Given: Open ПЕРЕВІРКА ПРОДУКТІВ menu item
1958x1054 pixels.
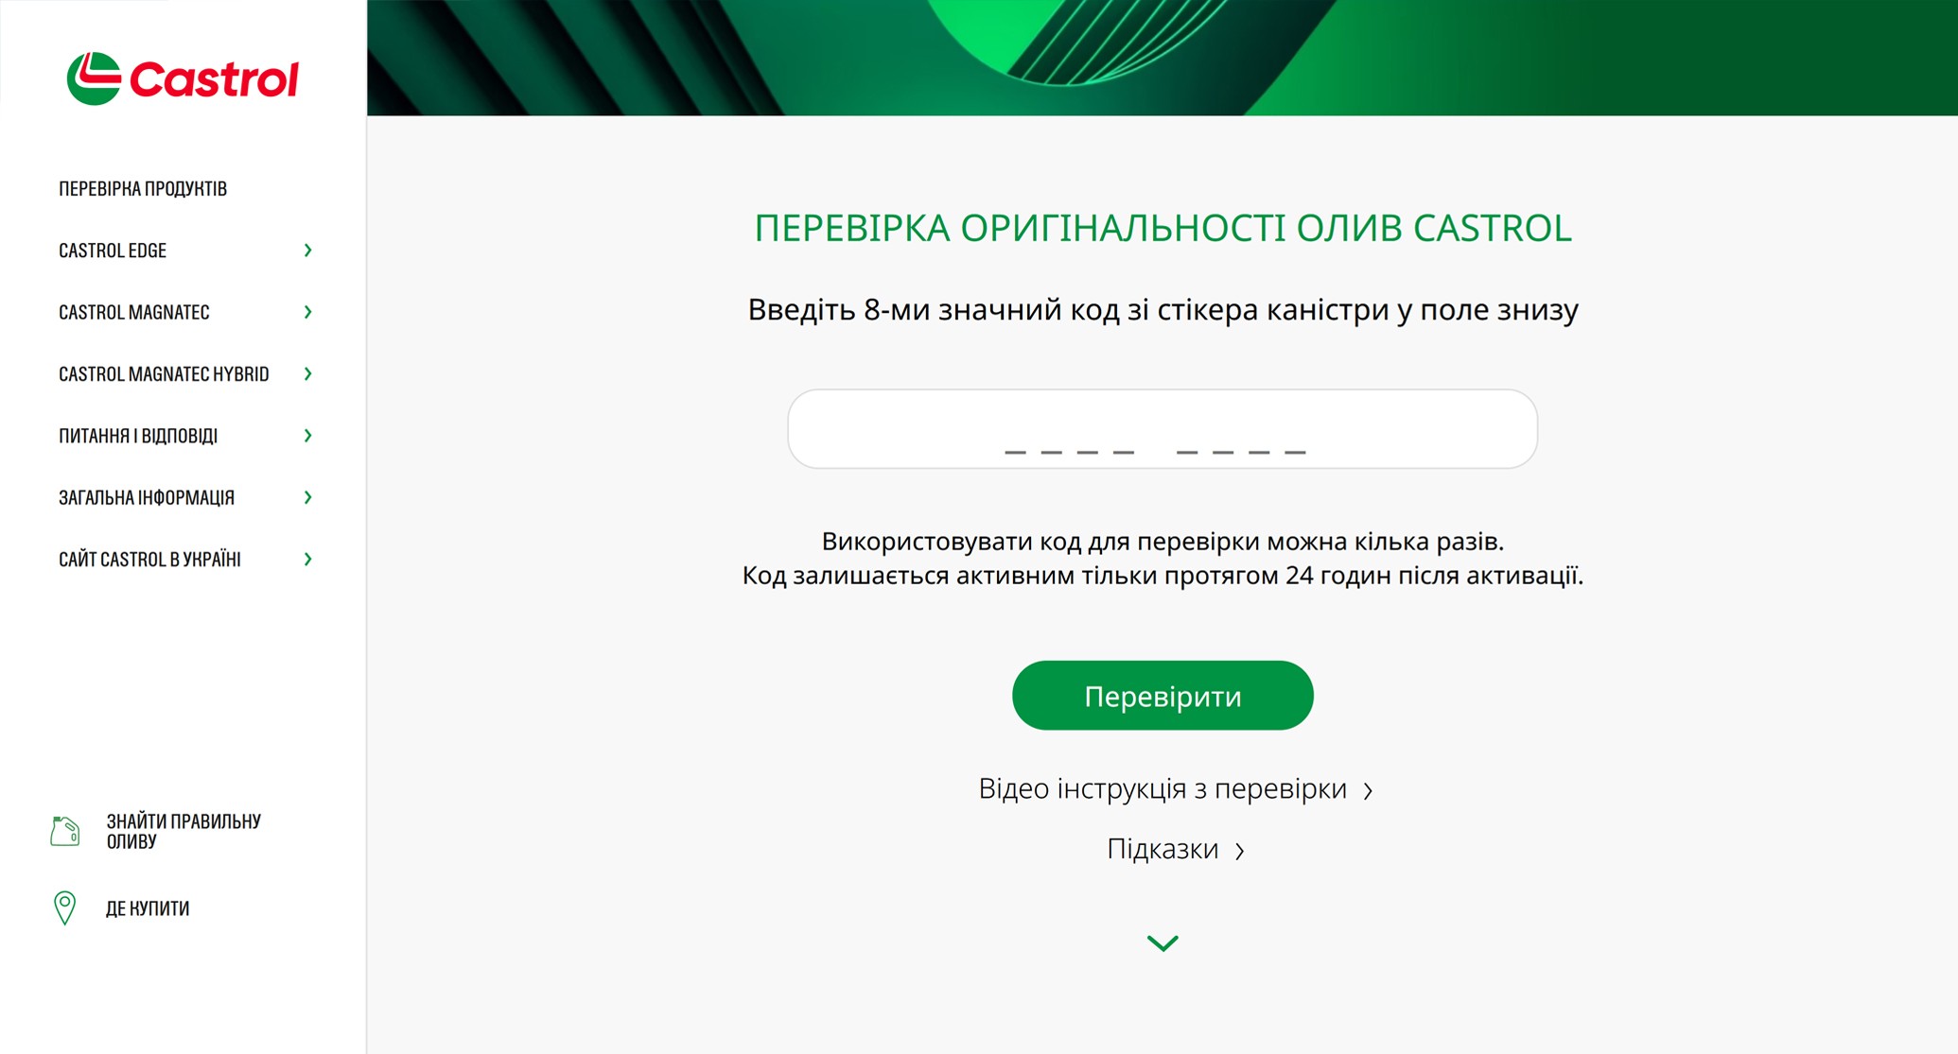Looking at the screenshot, I should pyautogui.click(x=143, y=189).
